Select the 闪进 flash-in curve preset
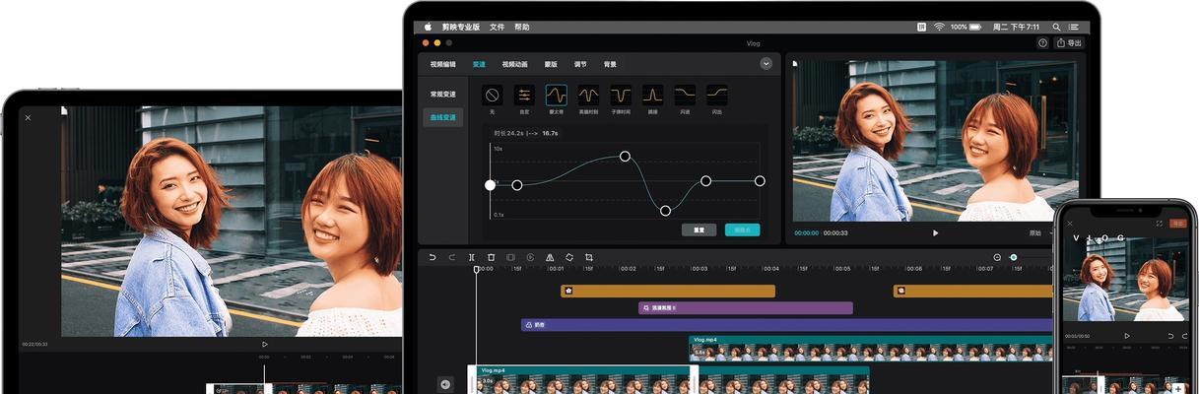The image size is (1199, 394). [685, 96]
